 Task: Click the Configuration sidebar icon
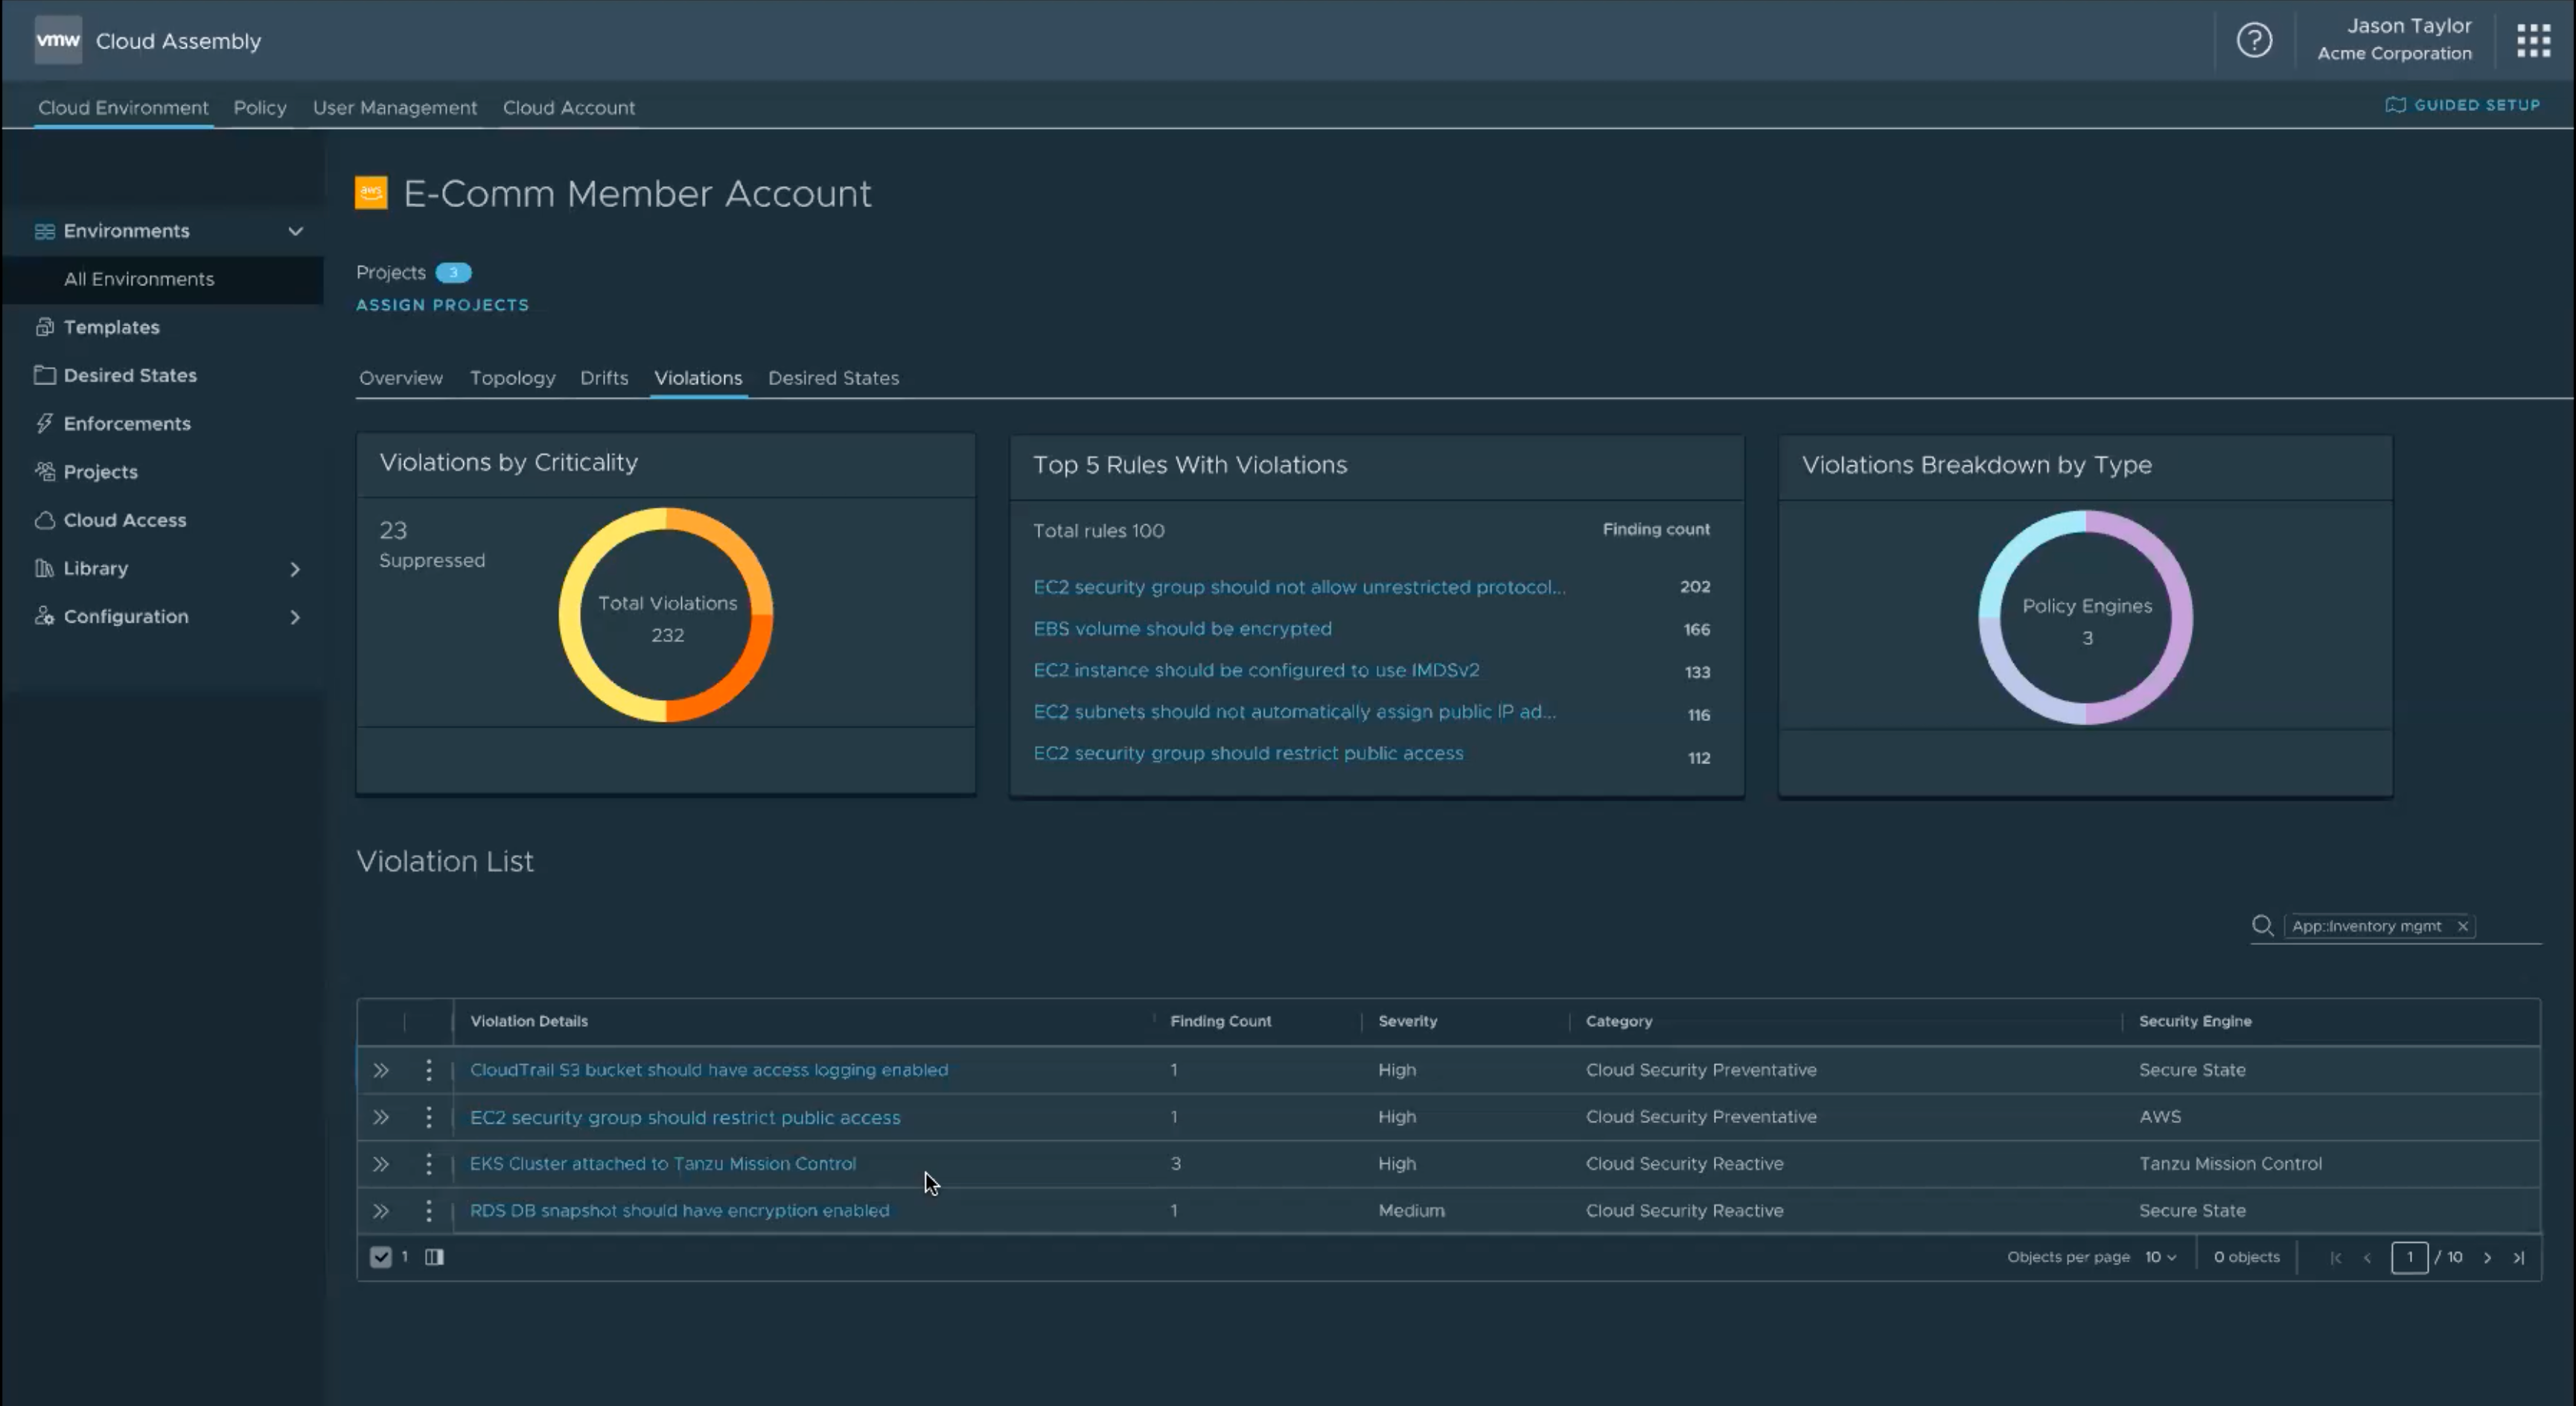pos(44,616)
